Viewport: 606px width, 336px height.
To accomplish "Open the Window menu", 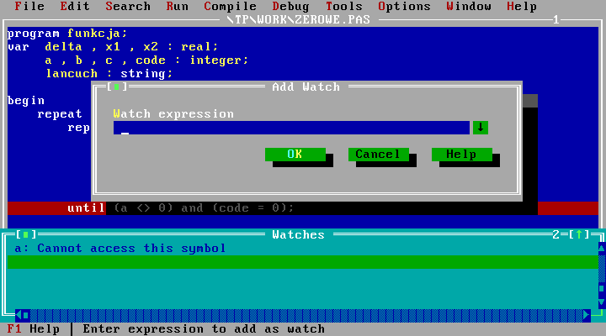I will pyautogui.click(x=469, y=7).
